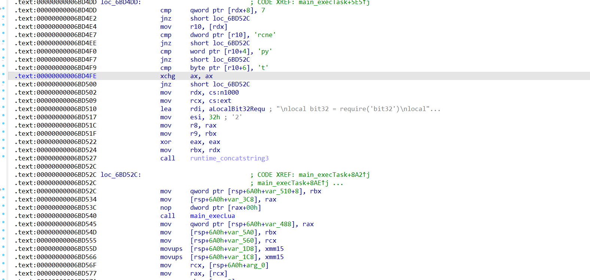Select the 'rcne' constant operand
Screen dimensions: 590x280
coord(265,35)
